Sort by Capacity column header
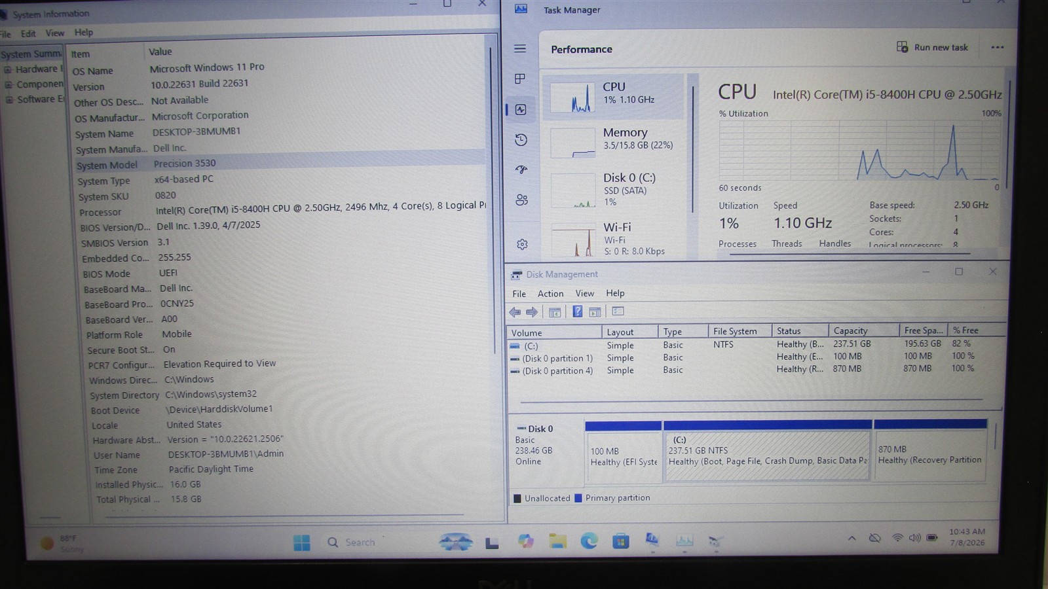Image resolution: width=1048 pixels, height=589 pixels. pyautogui.click(x=863, y=330)
